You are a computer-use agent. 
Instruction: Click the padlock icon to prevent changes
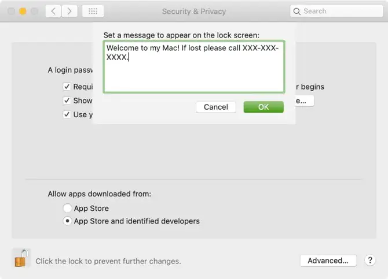coord(21,258)
